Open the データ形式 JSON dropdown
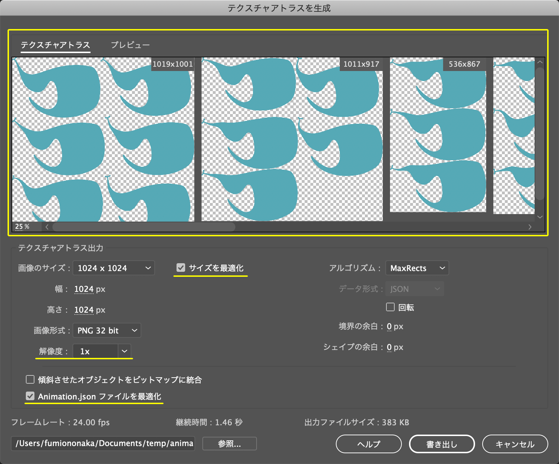 [415, 289]
